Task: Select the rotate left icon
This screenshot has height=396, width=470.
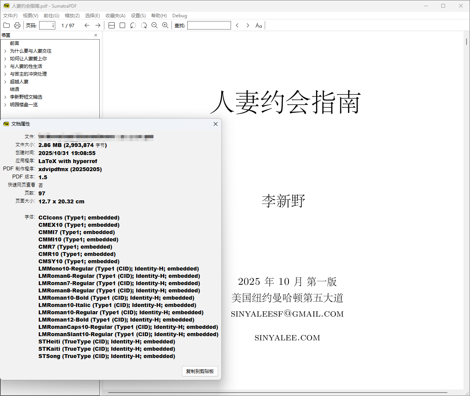Action: click(x=133, y=25)
